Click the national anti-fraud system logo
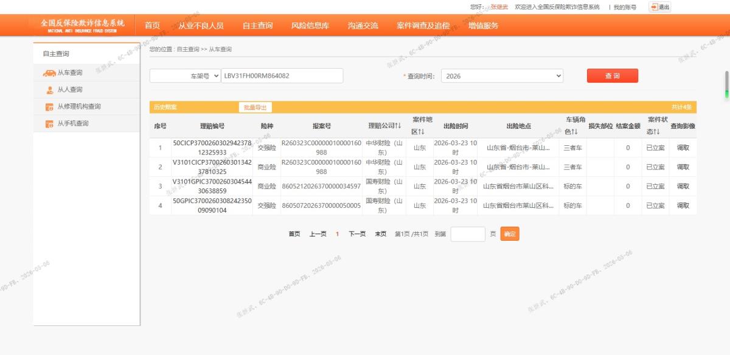Screen dimensions: 730x355 click(x=82, y=26)
